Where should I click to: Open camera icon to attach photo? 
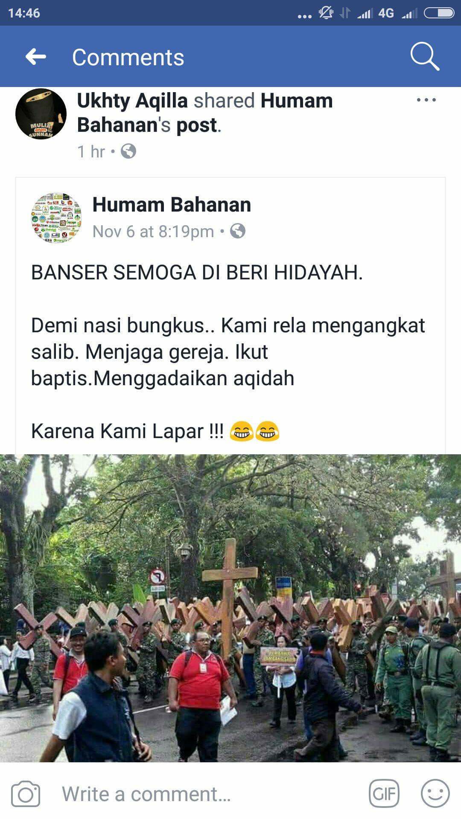pos(26,794)
